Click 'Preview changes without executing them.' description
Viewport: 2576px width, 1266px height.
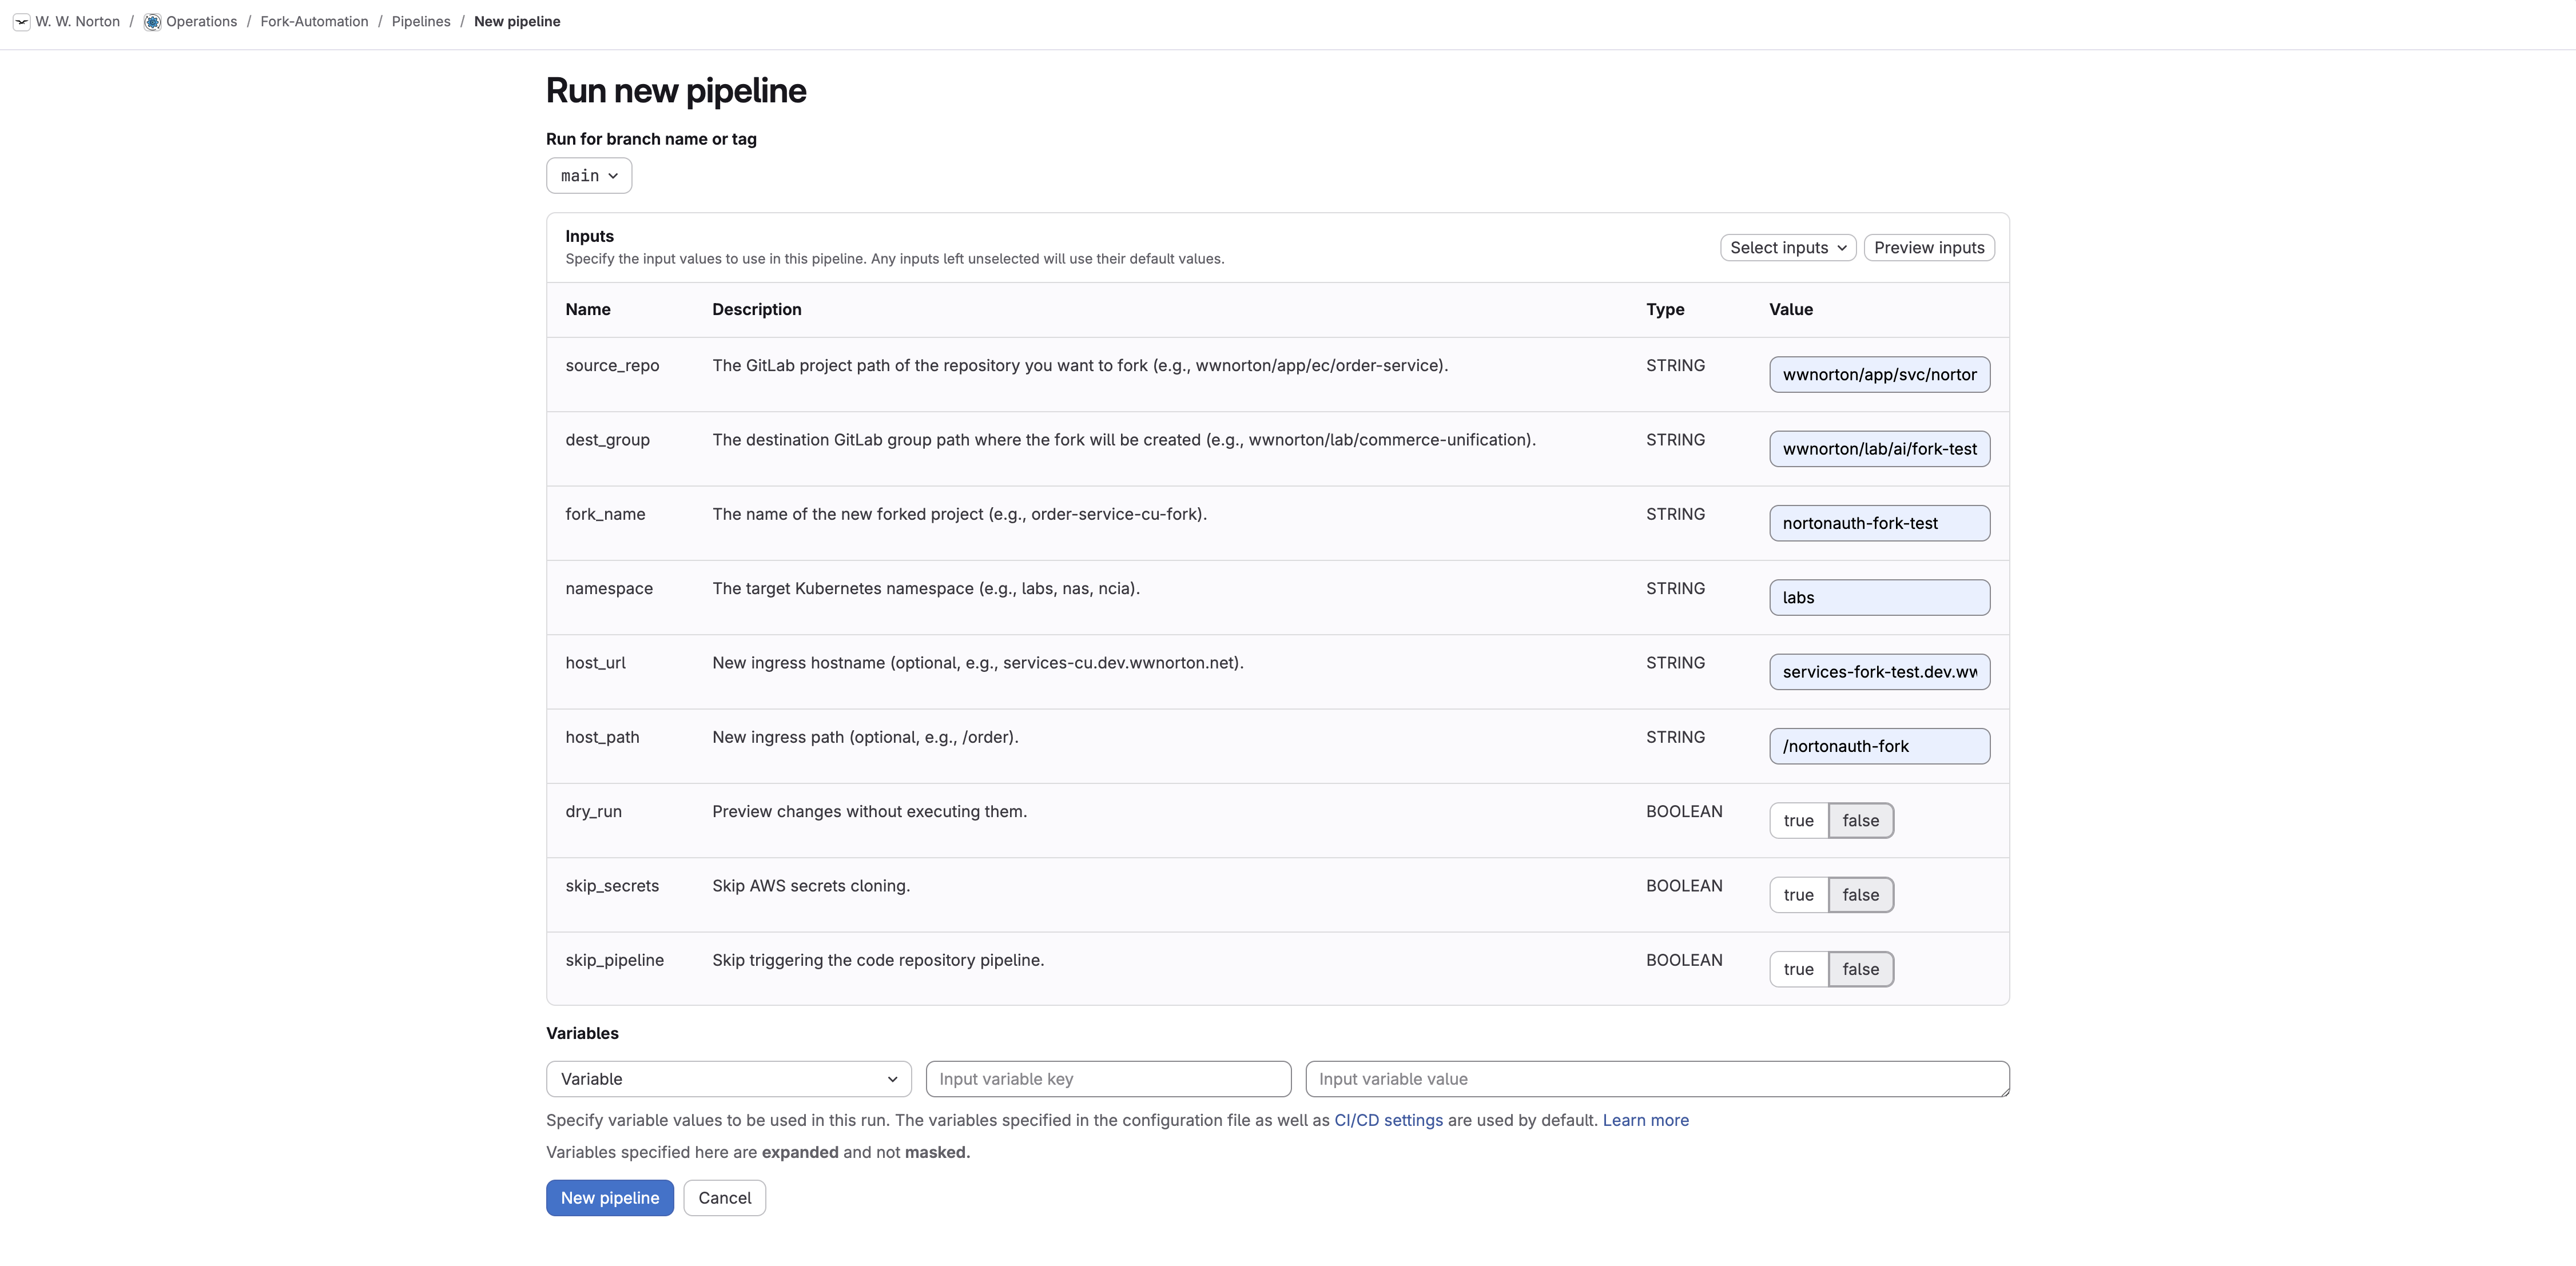pos(869,812)
